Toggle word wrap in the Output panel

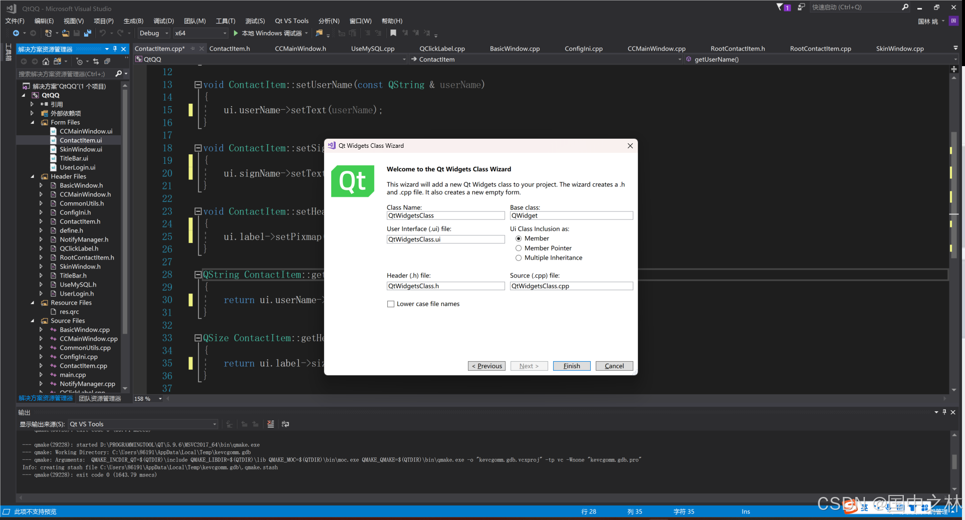[286, 424]
